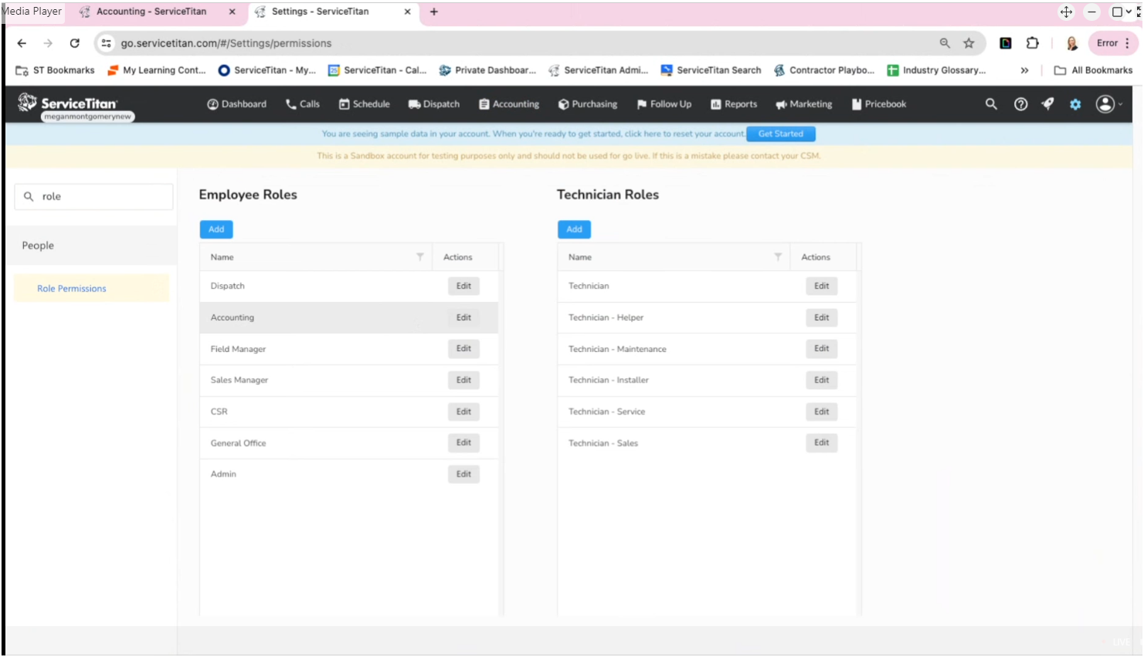1144x657 pixels.
Task: Open a new browser tab
Action: (x=434, y=12)
